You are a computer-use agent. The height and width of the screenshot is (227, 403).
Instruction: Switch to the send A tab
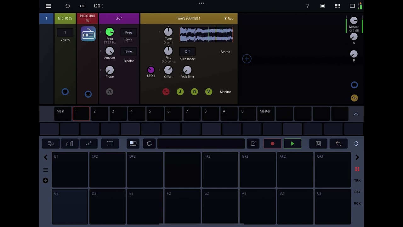(229, 114)
